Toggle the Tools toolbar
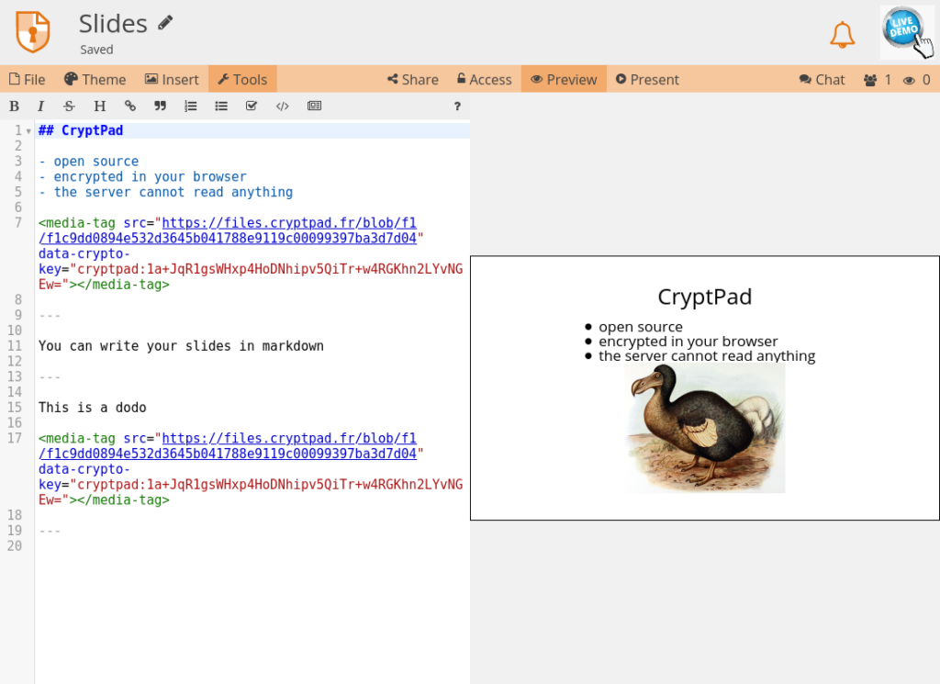Viewport: 940px width, 684px height. point(242,79)
